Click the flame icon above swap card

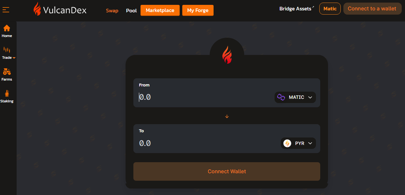point(227,55)
